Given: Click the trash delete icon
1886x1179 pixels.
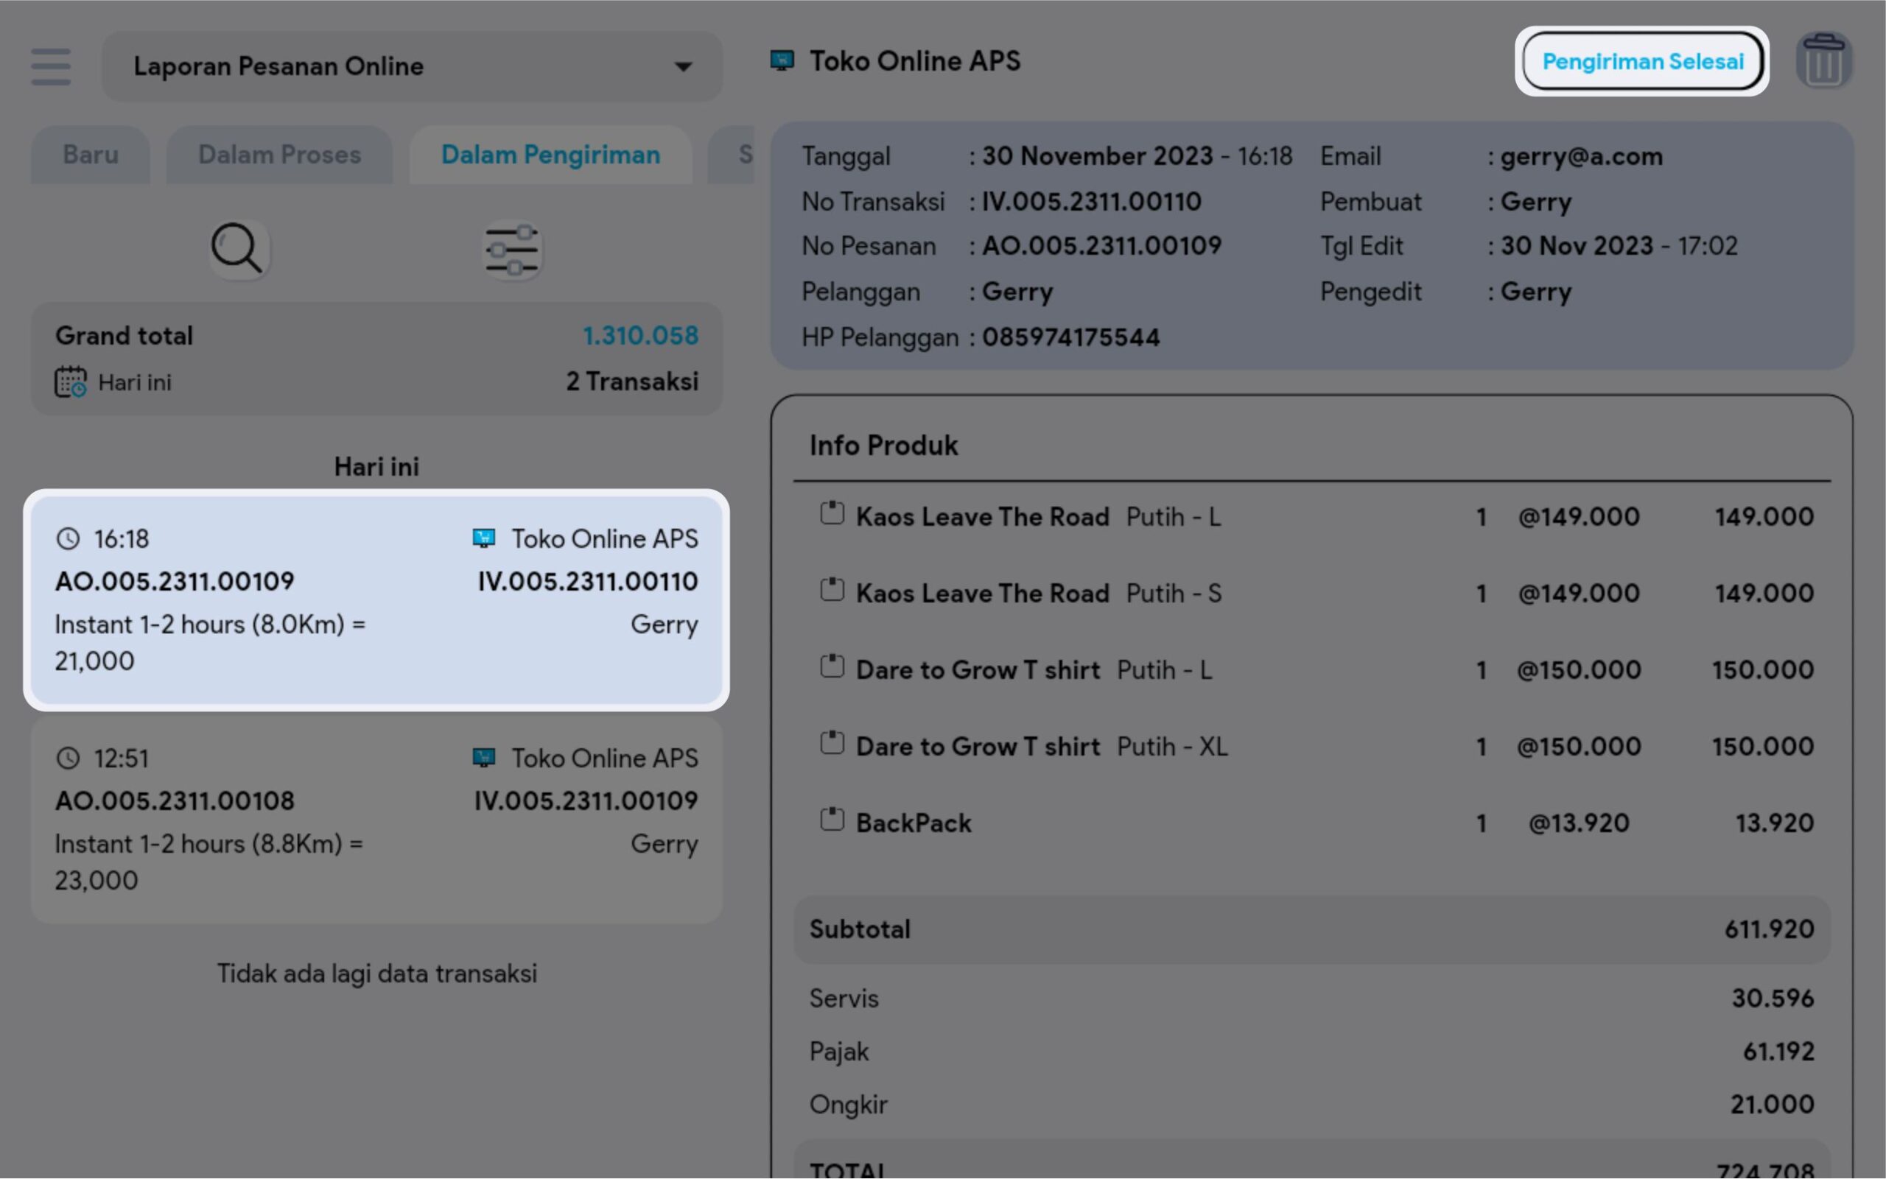Looking at the screenshot, I should pos(1823,61).
